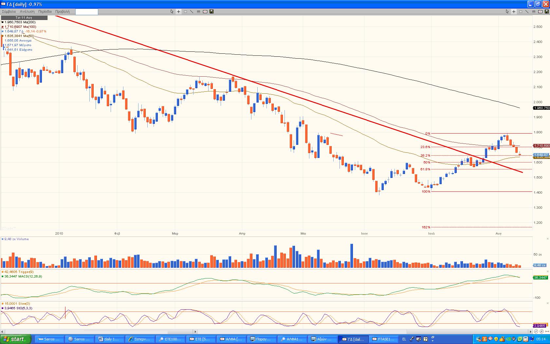Pick the trendline drawing tool in the right-hand toolbar
Viewport: 550px width, 344px height.
(527, 11)
